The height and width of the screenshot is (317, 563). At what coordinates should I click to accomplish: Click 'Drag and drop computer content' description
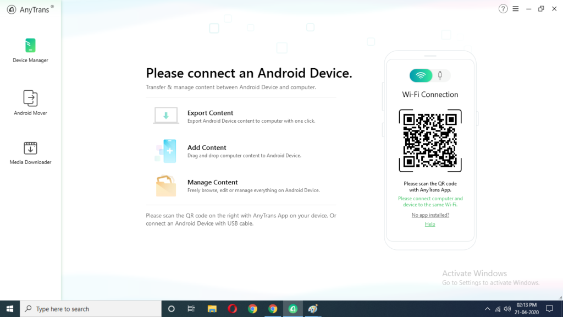244,156
